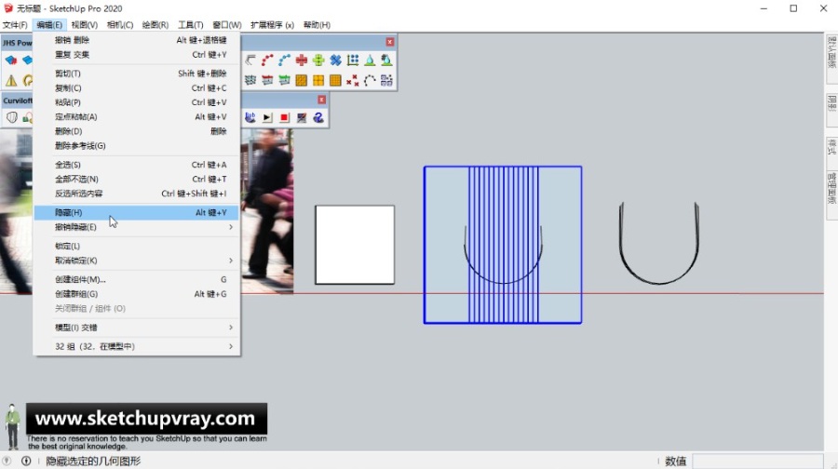
Task: Click the water drop with tree icon
Action: point(386,60)
